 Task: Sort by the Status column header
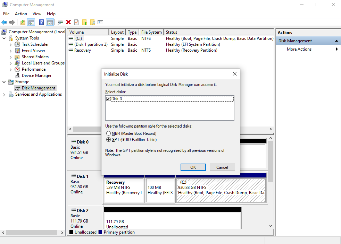coord(219,32)
